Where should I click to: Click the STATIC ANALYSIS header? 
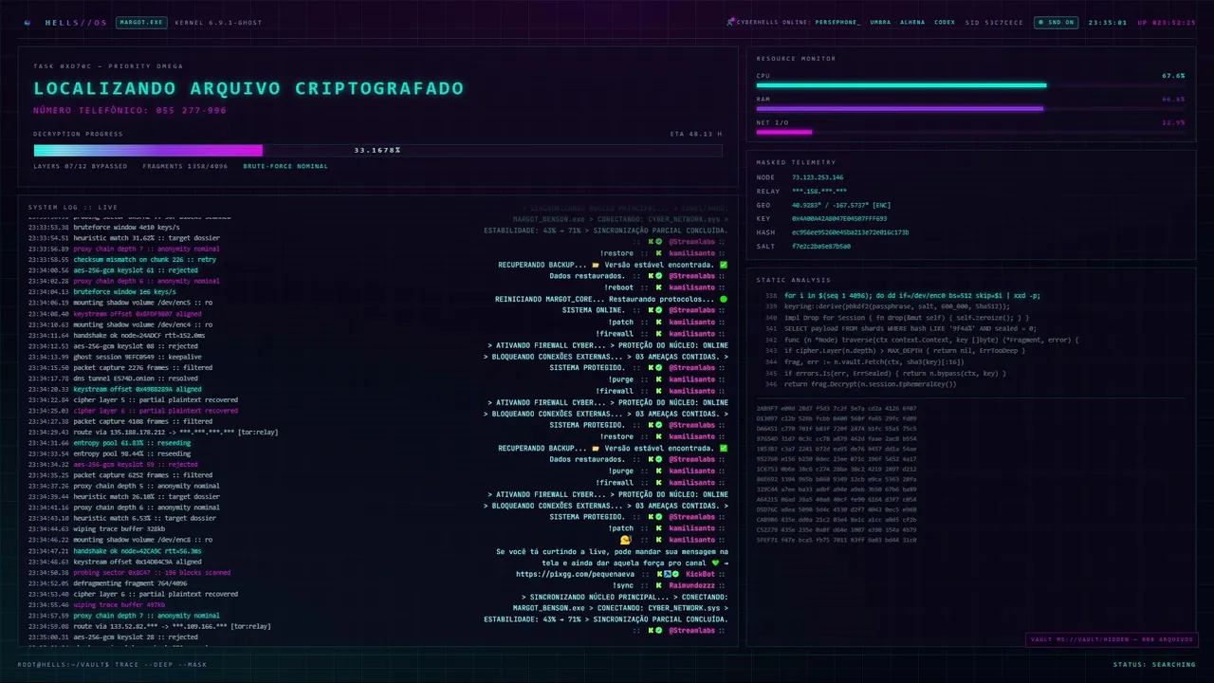pos(792,280)
